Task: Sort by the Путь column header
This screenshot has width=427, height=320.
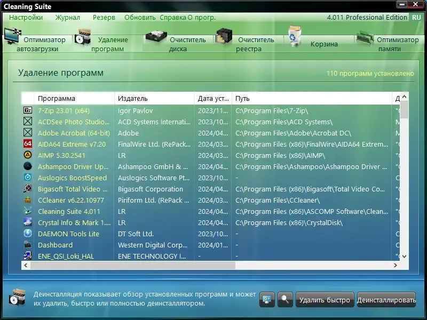Action: (x=312, y=98)
